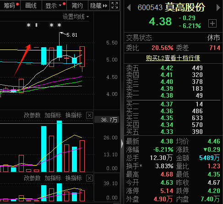Expand the 设置均线 dropdown
Viewport: 223px width, 204px height.
[76, 17]
